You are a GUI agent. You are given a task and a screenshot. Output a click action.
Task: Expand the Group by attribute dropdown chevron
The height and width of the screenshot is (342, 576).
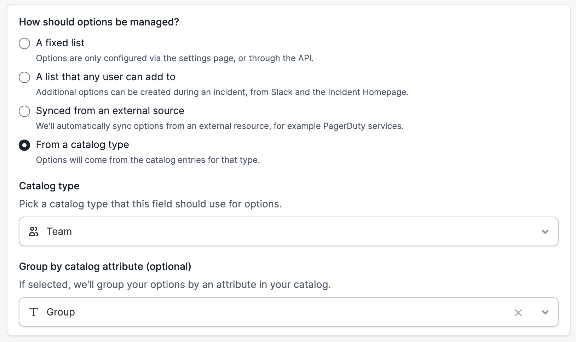coord(545,312)
